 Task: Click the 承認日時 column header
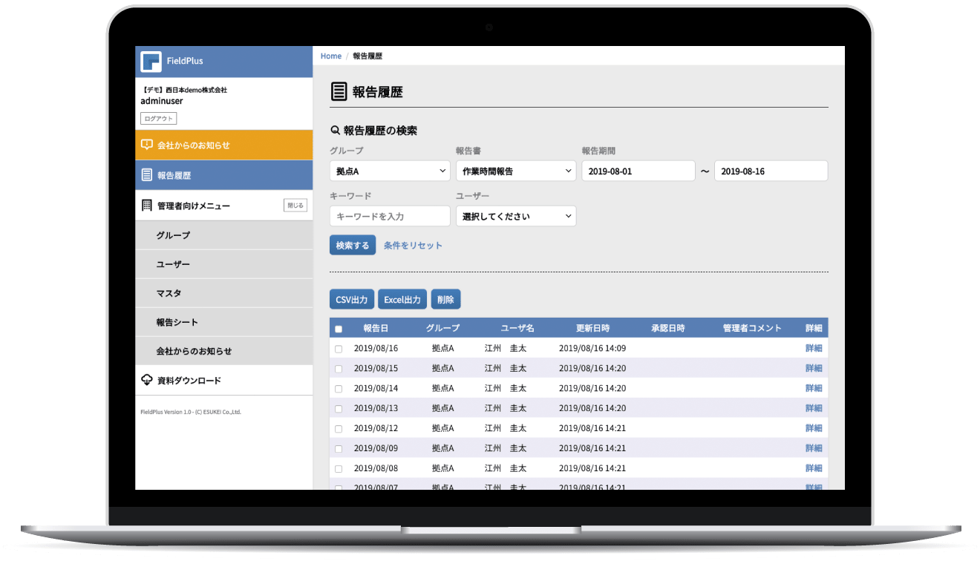[x=667, y=328]
